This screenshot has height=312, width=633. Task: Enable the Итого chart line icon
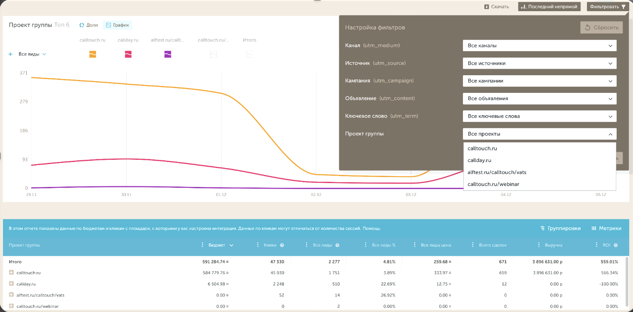point(249,54)
